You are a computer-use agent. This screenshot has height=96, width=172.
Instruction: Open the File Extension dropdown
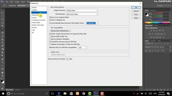82,14
